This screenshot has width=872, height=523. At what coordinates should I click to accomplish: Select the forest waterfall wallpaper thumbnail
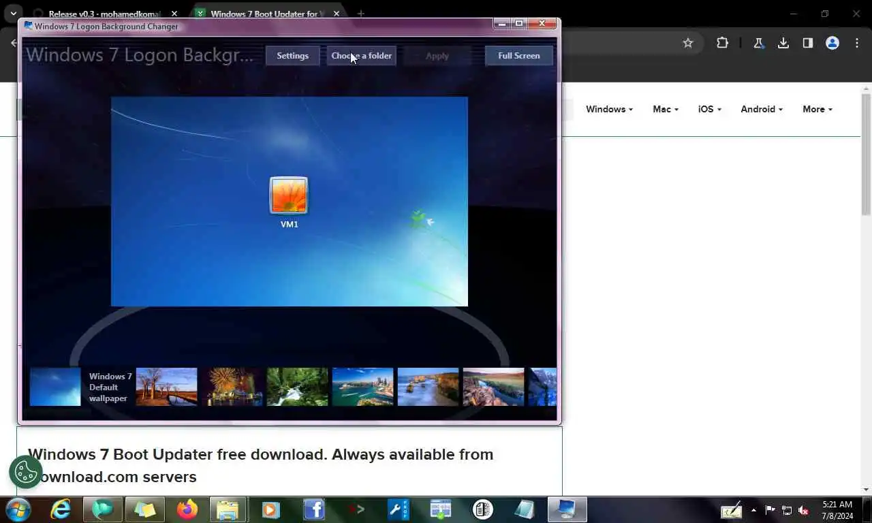[x=297, y=387]
